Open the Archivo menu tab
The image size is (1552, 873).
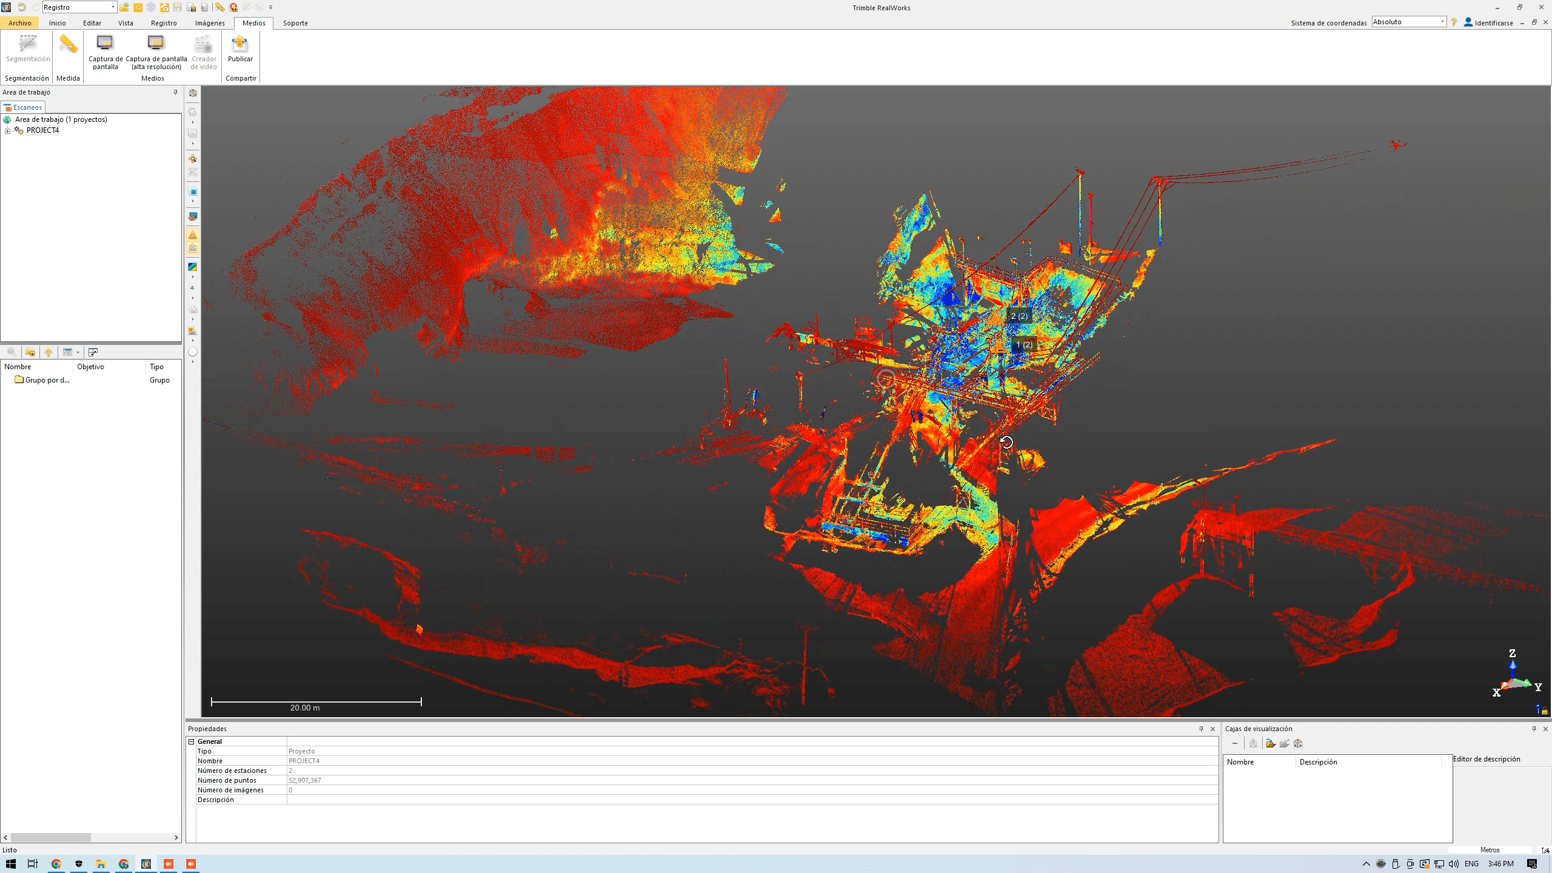point(20,23)
